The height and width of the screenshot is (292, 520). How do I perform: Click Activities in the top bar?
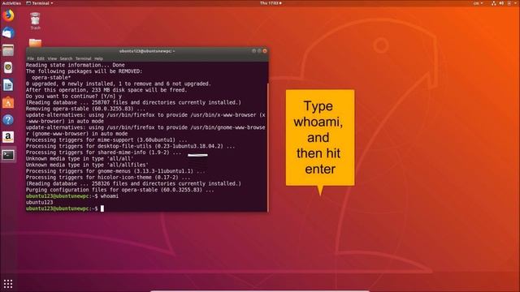(11, 3)
